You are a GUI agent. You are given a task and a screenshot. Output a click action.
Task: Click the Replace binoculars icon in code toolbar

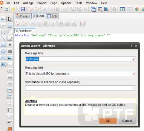coord(74,23)
